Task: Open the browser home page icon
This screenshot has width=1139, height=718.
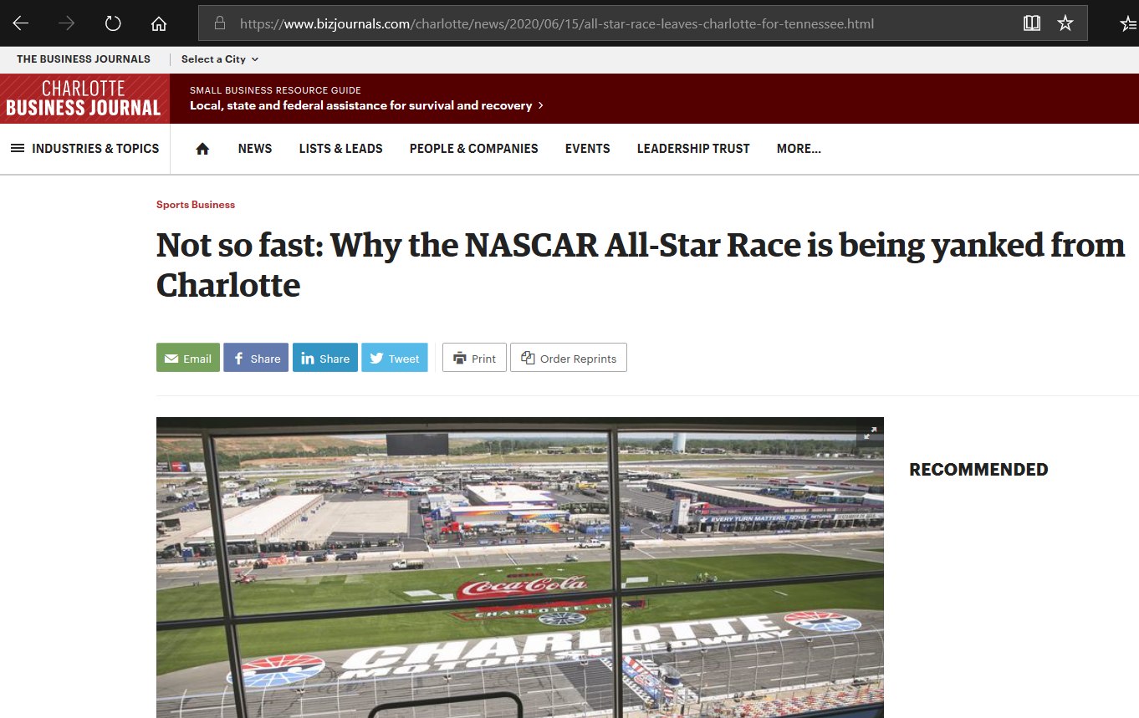Action: (x=159, y=23)
